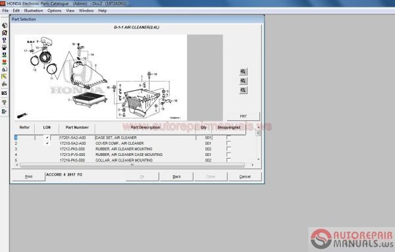Viewport: 395px width, 252px height.
Task: Click the LON column header
Action: [47, 128]
